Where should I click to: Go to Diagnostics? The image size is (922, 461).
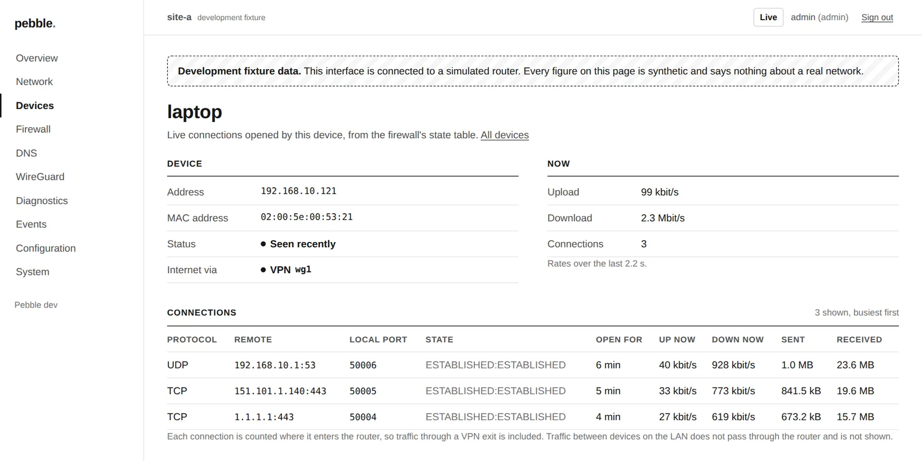[x=41, y=201]
